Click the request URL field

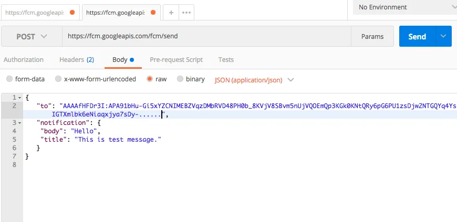[206, 36]
